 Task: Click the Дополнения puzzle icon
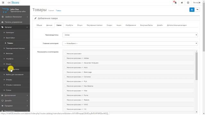pos(2,96)
